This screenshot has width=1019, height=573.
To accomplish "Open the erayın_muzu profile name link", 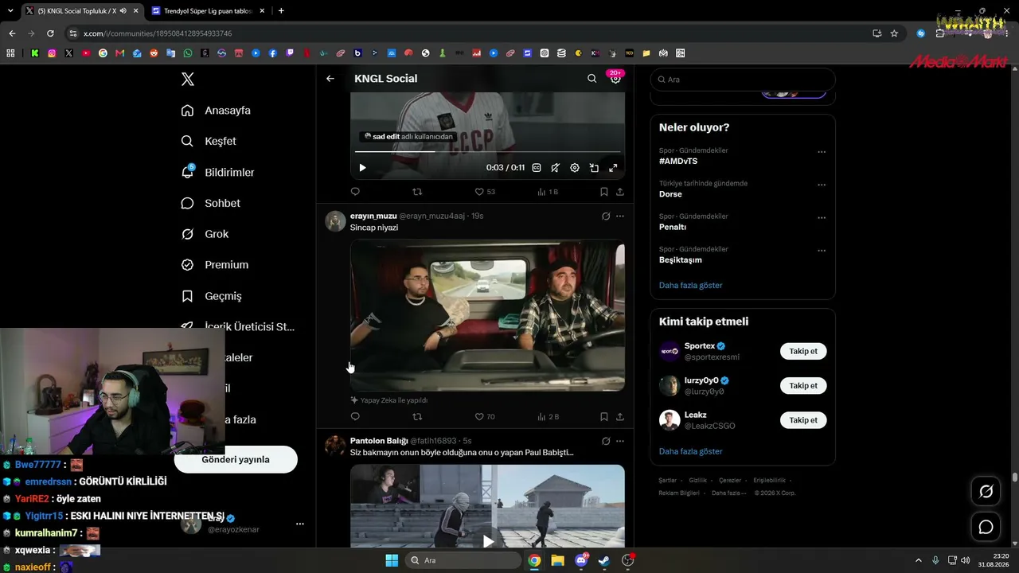I will pos(373,216).
